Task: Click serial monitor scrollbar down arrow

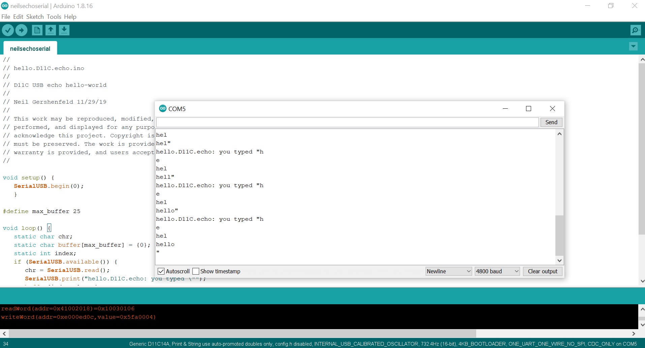Action: coord(559,260)
